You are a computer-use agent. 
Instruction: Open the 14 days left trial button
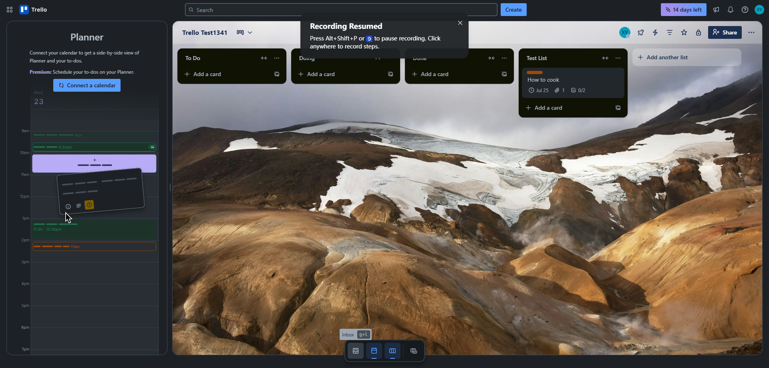coord(683,10)
